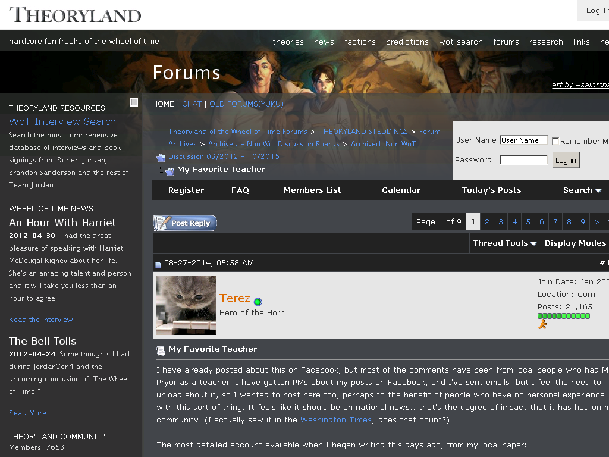Open the Calendar navbar item
Screen dimensions: 609x457
tap(401, 190)
